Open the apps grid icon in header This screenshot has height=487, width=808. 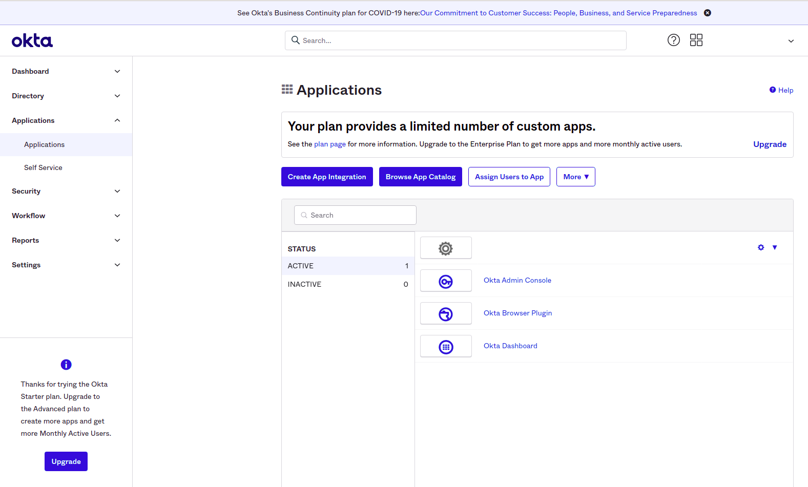coord(696,40)
